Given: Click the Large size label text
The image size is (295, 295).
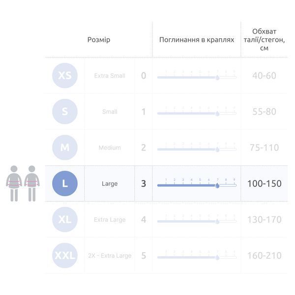Looking at the screenshot, I should tap(110, 183).
